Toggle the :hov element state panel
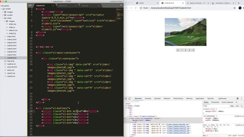 click(x=232, y=106)
